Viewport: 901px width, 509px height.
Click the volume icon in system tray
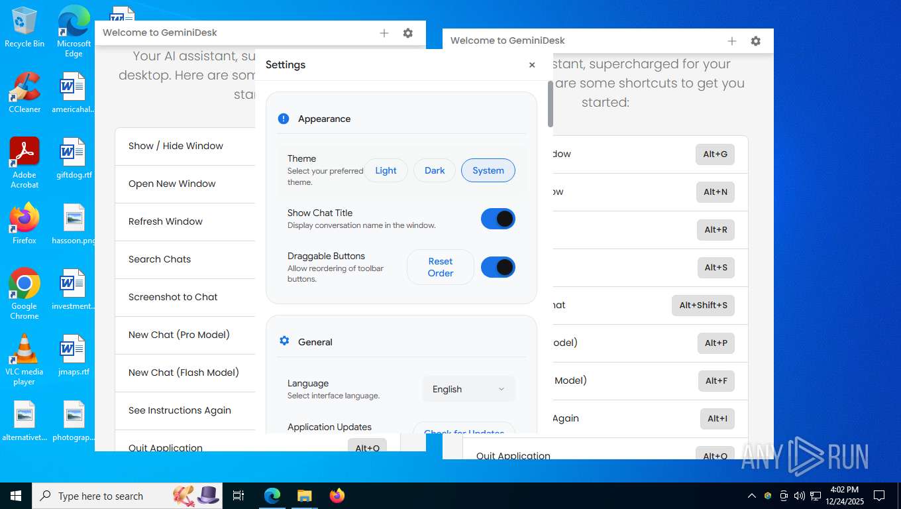(x=799, y=496)
